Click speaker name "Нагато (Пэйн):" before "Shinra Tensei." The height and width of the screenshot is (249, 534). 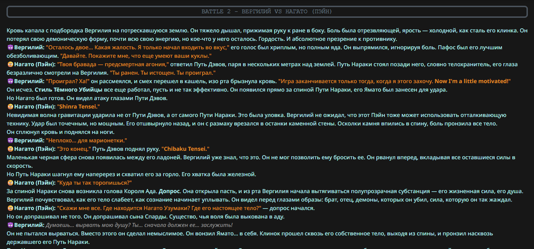(35, 107)
